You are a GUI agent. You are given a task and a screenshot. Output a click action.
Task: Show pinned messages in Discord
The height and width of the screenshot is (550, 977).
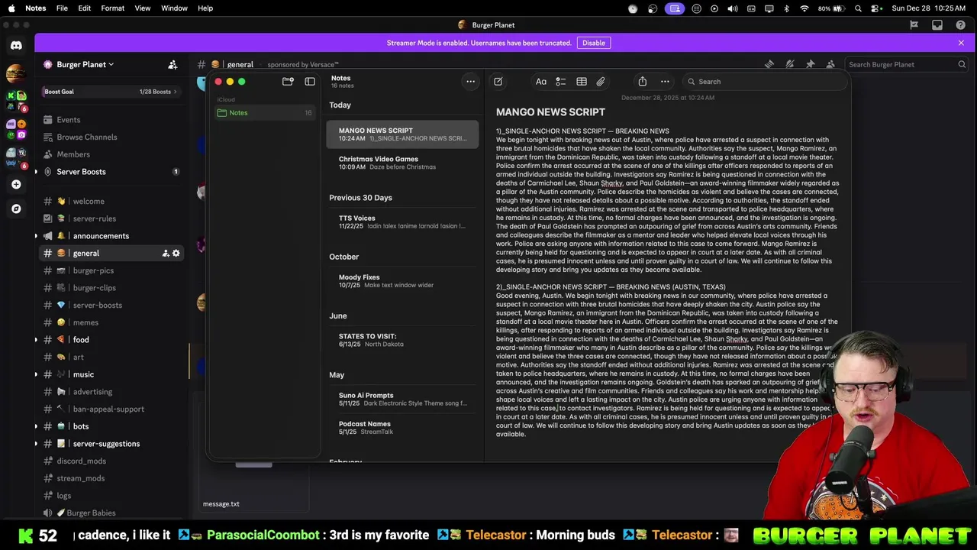coord(810,65)
